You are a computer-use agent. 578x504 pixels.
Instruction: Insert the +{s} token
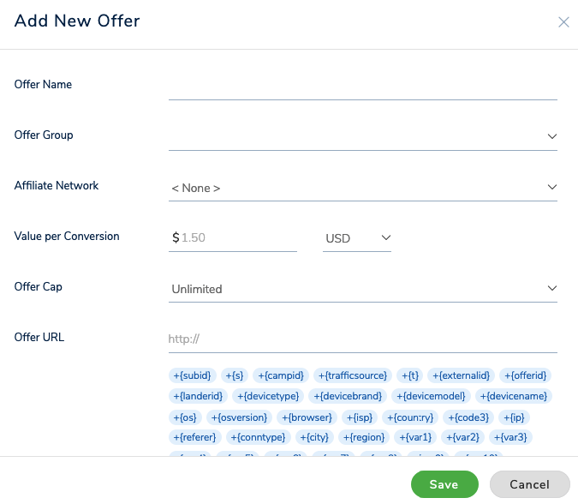pyautogui.click(x=235, y=375)
